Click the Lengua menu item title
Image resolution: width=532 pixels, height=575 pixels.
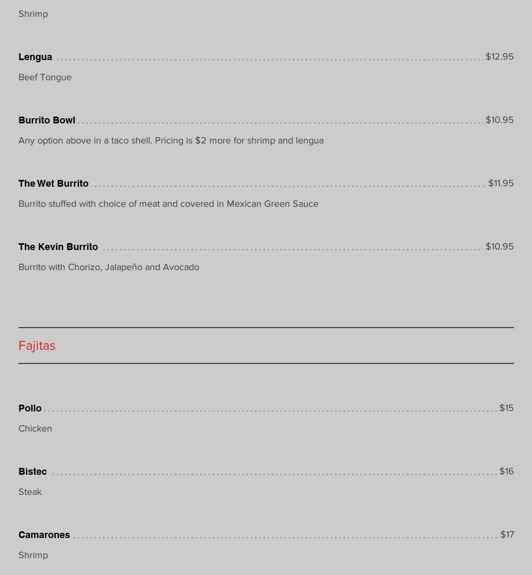click(35, 57)
